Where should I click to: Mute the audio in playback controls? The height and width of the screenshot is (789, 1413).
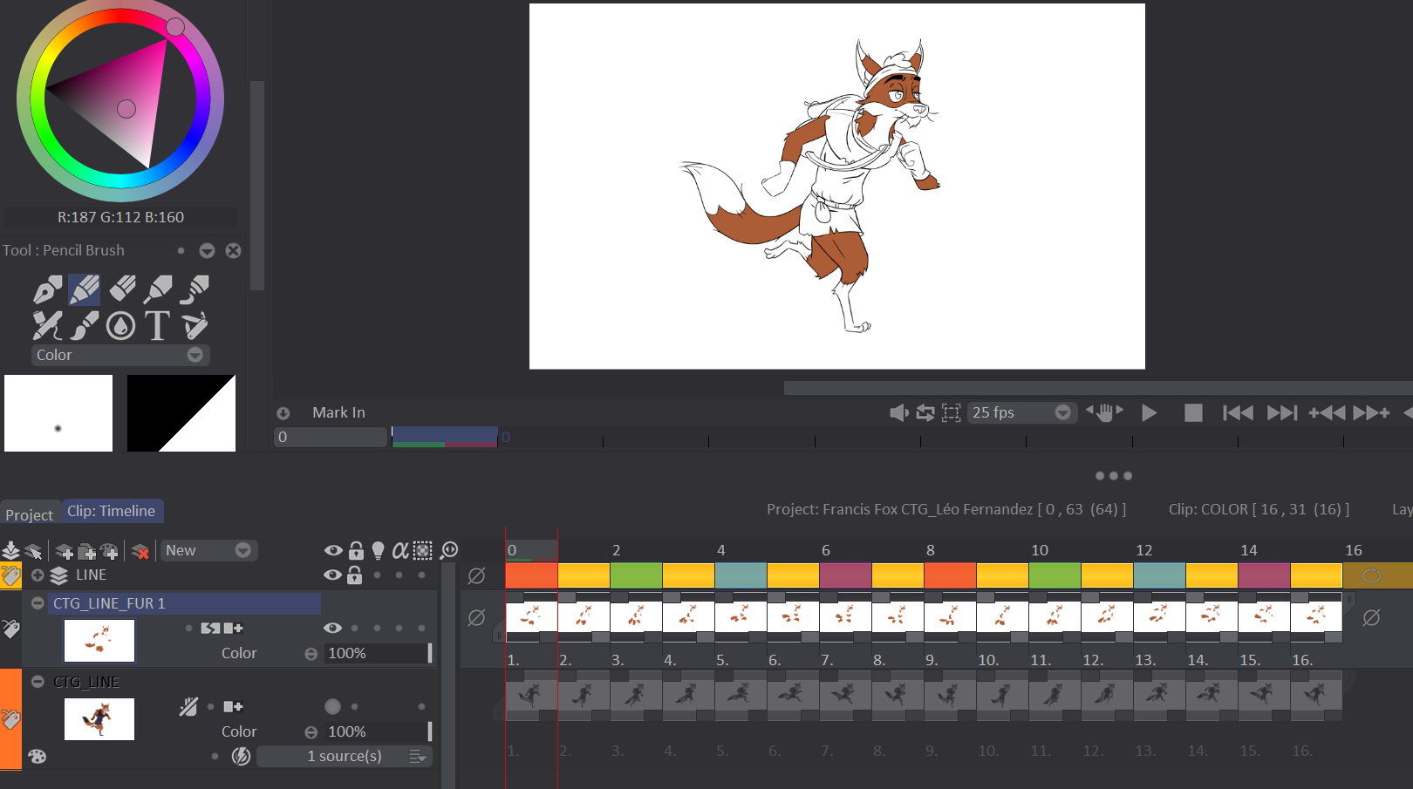click(898, 412)
